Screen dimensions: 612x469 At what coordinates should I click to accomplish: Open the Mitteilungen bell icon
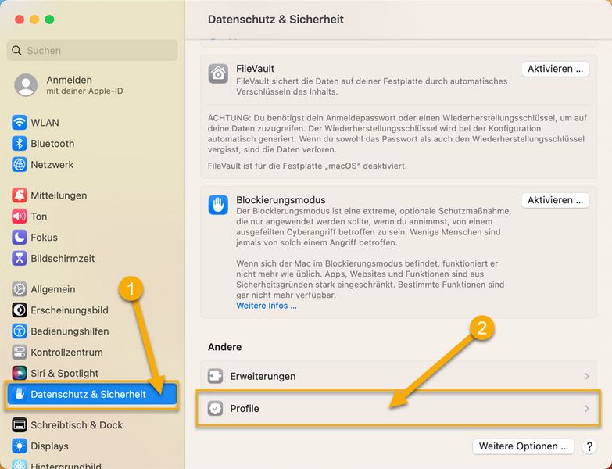point(19,195)
